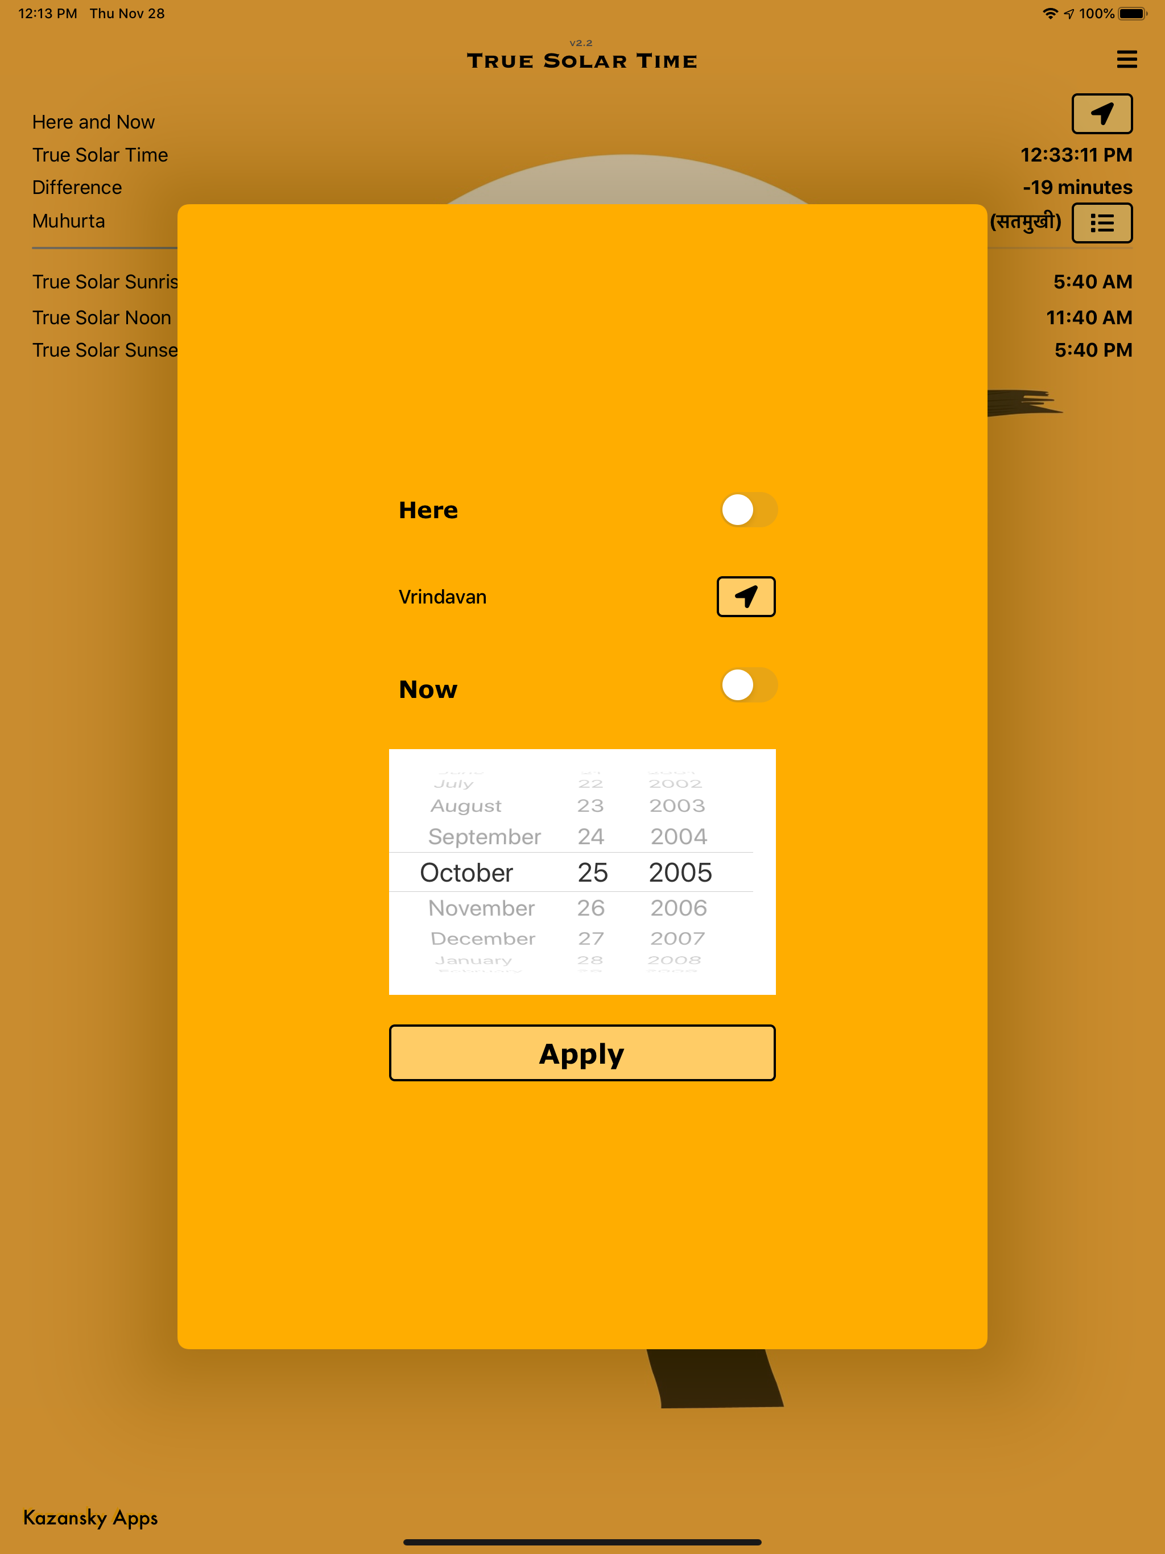Tap the True Solar Time title
Screen dimensions: 1165x1554
[x=582, y=61]
